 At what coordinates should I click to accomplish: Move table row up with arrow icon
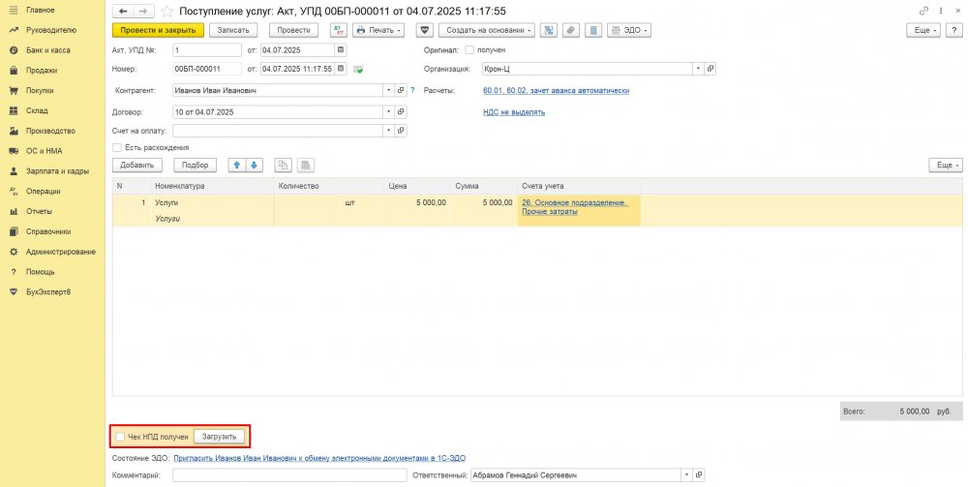(235, 165)
